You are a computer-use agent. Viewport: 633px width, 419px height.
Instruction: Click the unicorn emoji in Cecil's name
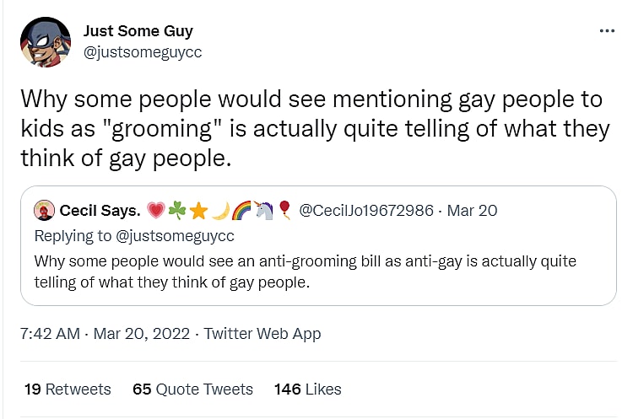click(x=263, y=210)
